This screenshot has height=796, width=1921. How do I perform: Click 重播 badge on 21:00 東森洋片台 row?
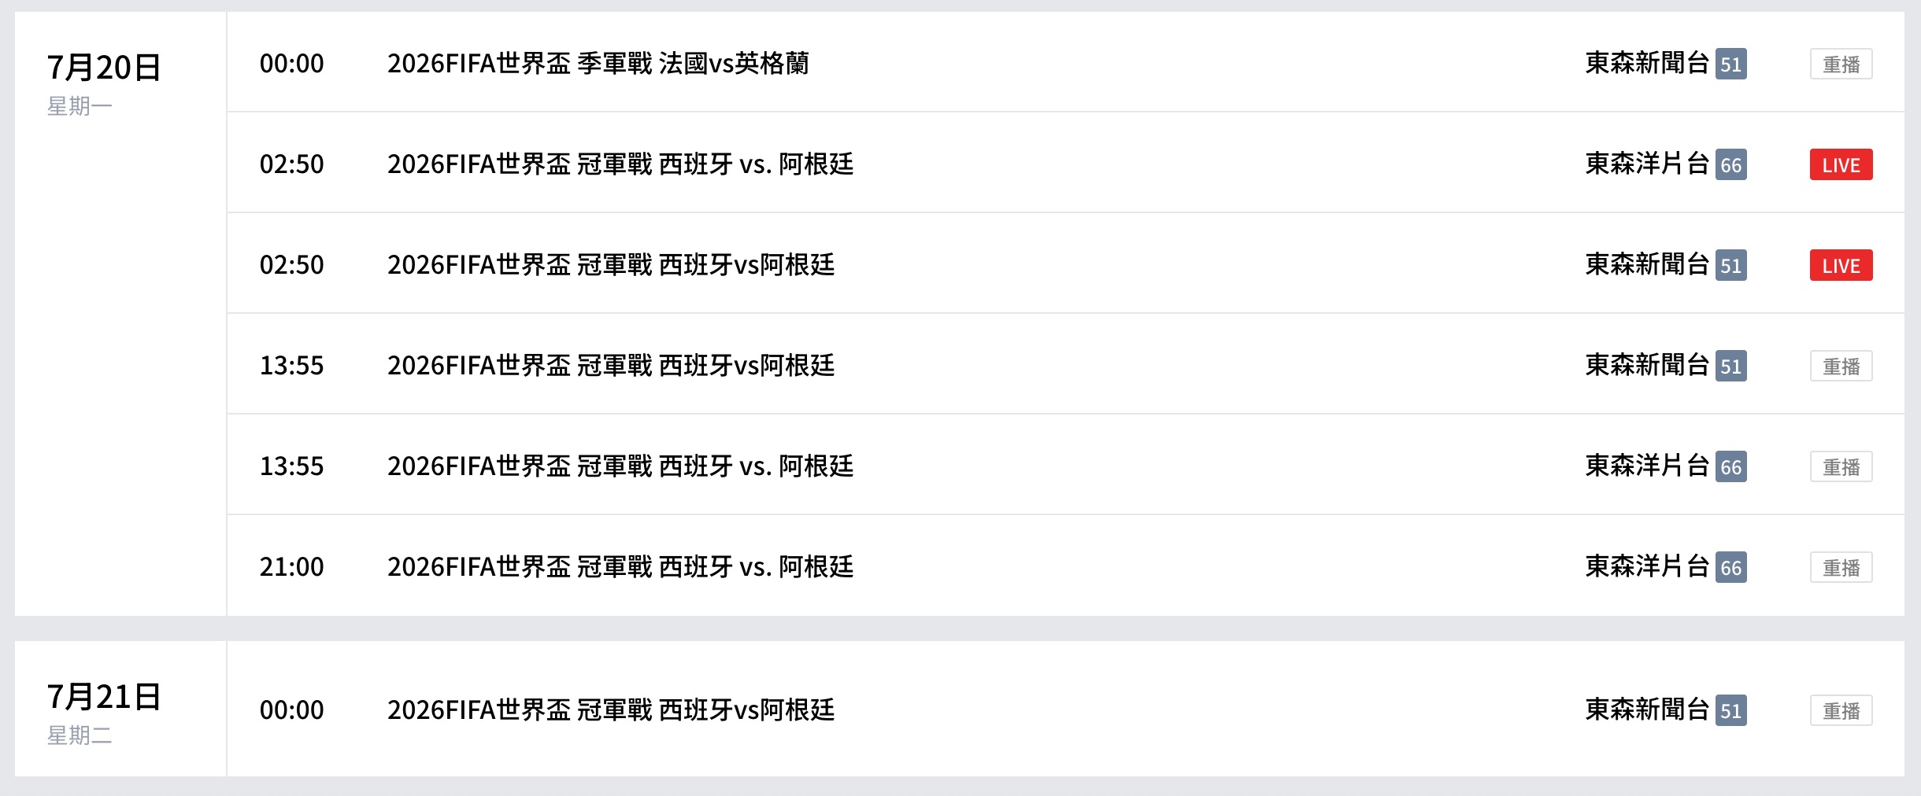pos(1841,567)
